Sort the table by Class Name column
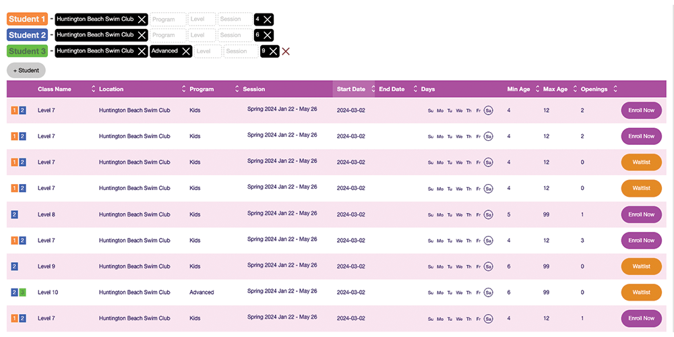This screenshot has height=337, width=674. coord(55,89)
